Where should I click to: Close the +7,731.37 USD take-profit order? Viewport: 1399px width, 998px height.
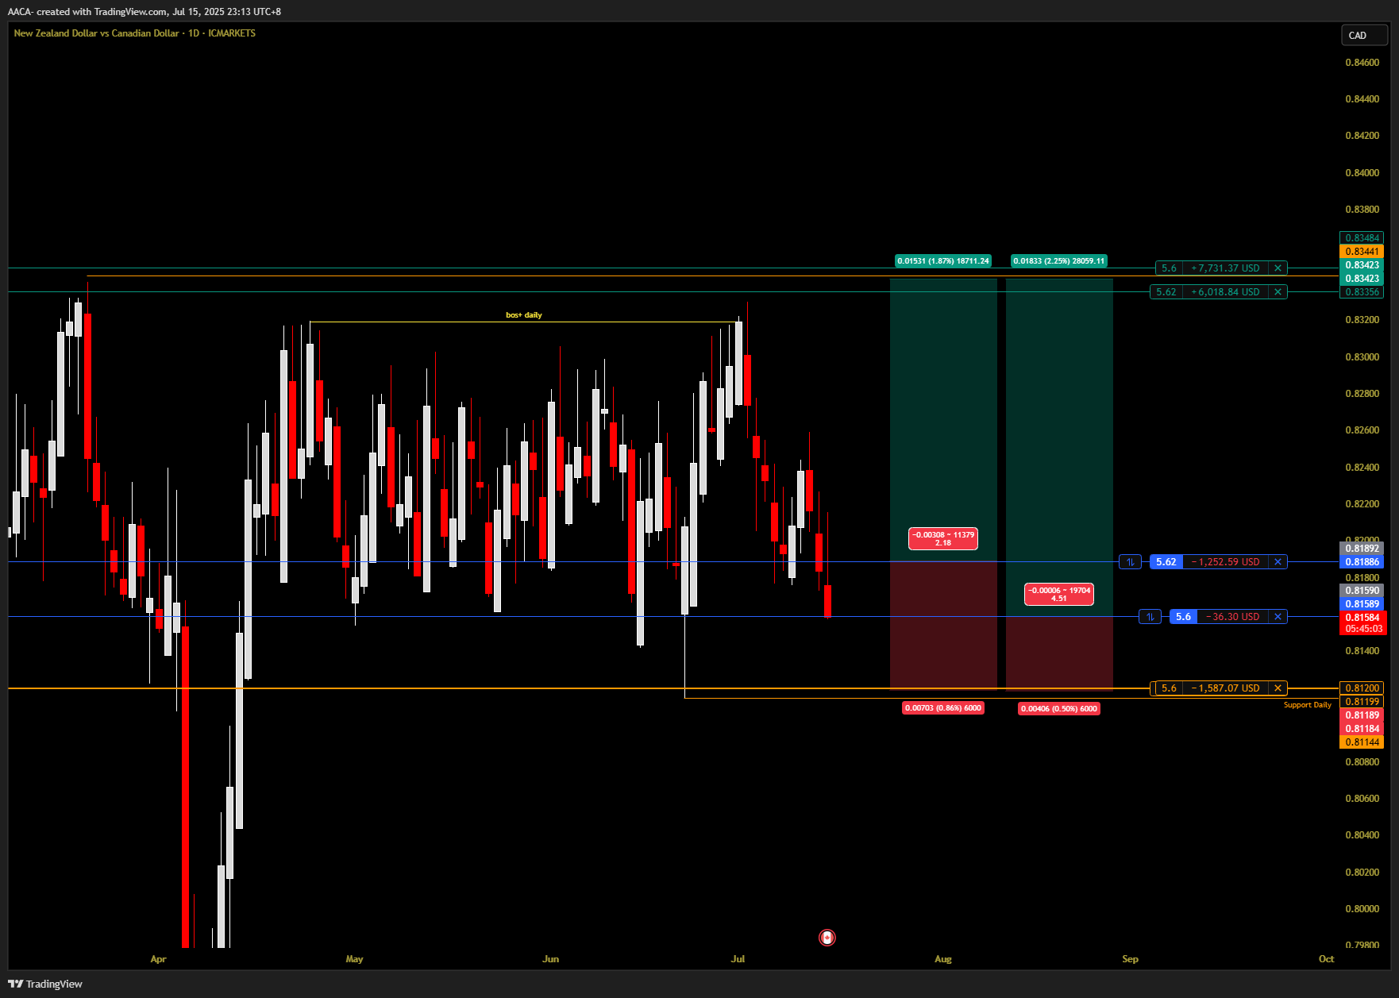tap(1278, 268)
